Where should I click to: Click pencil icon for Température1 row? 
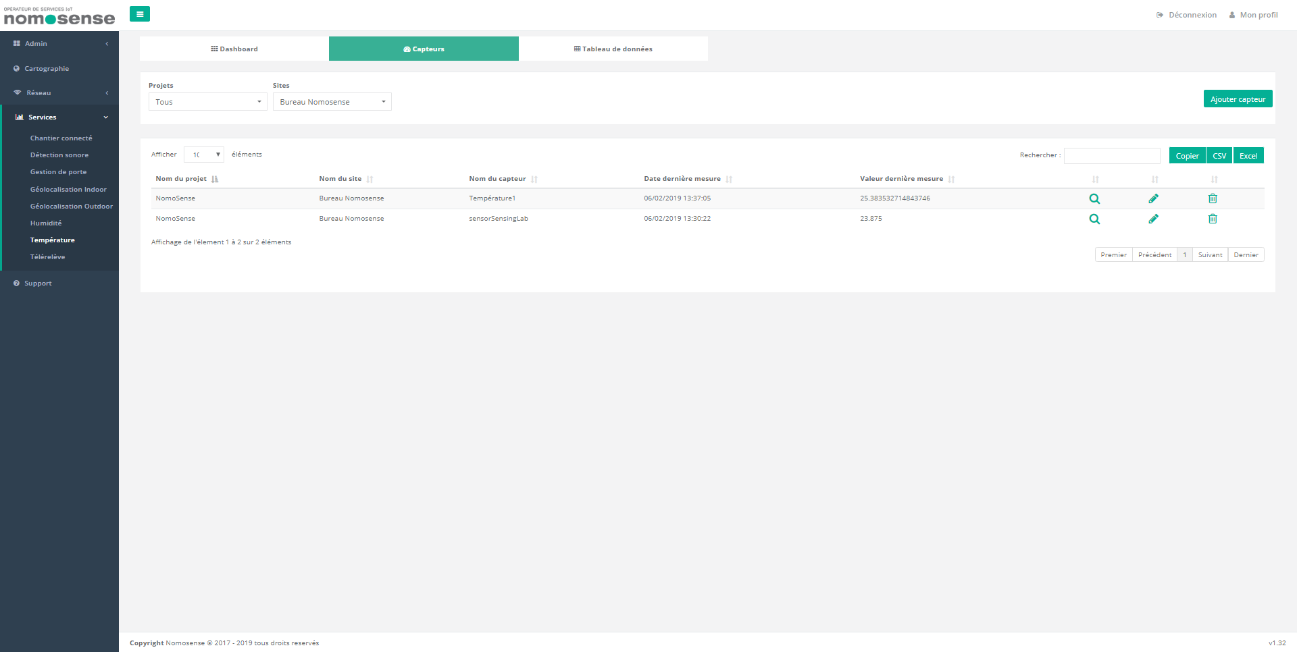click(x=1153, y=199)
